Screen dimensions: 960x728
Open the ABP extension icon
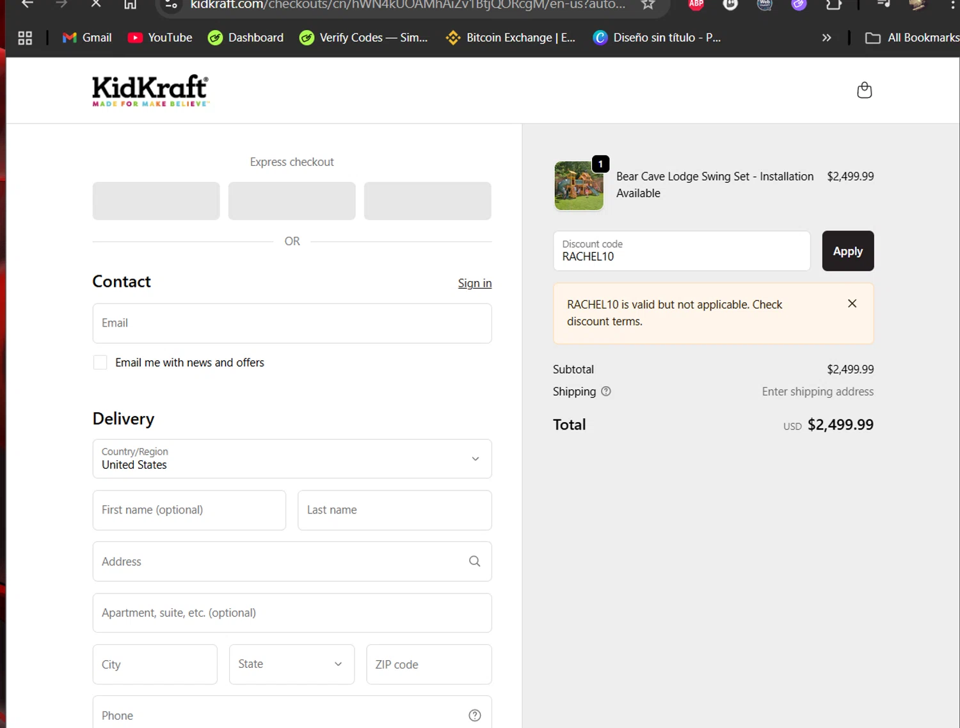point(696,4)
